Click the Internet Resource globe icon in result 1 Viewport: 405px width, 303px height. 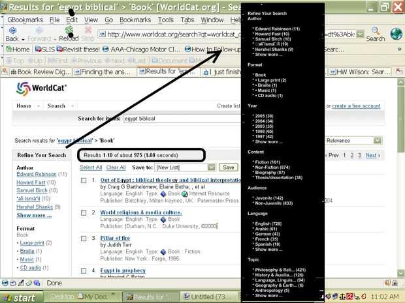pos(185,194)
